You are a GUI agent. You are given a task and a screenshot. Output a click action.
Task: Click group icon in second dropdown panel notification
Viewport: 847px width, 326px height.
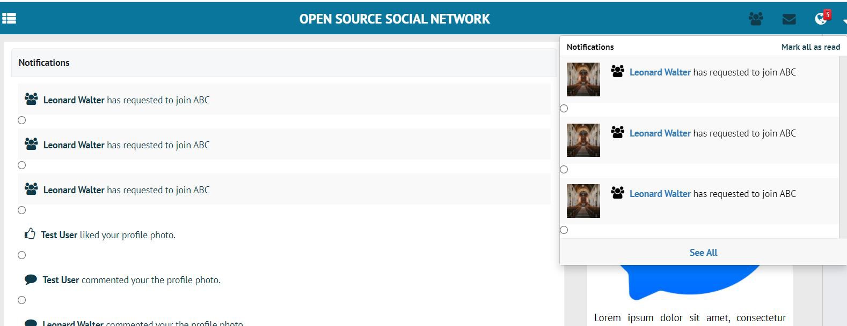[617, 132]
